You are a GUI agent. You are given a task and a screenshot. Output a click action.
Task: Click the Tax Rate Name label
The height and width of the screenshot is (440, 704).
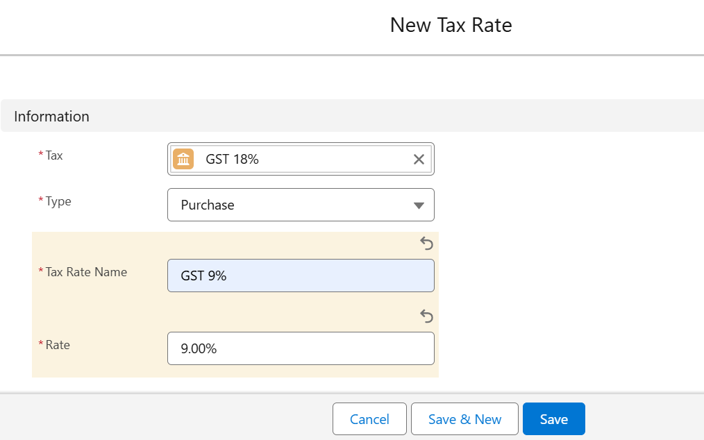86,272
